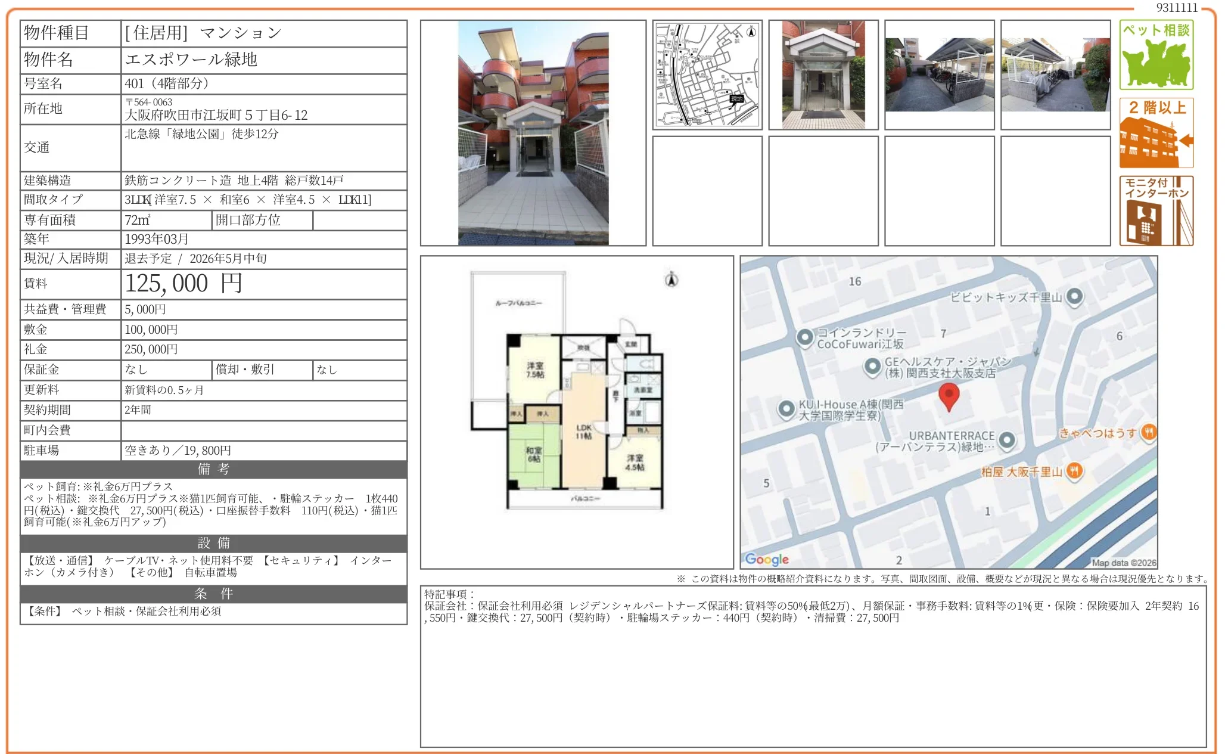Click the きゃべつはうす restaurant marker
Image resolution: width=1225 pixels, height=754 pixels.
click(1148, 433)
